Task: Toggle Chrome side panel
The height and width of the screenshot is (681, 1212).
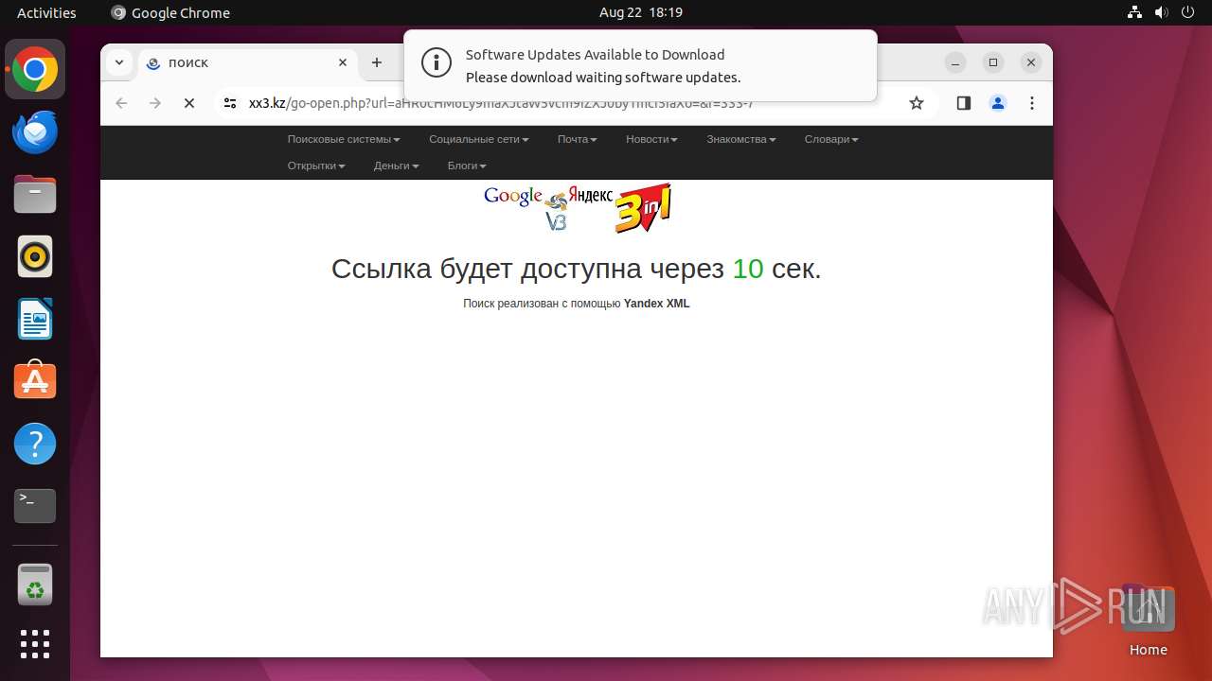Action: 964,103
